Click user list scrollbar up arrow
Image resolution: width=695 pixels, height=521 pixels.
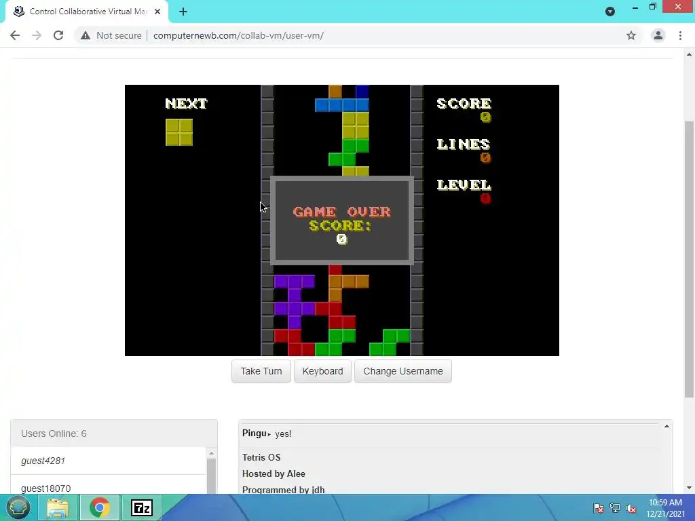pyautogui.click(x=212, y=453)
